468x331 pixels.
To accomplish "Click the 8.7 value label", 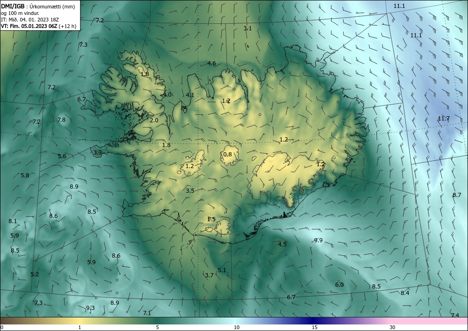I will click(x=457, y=195).
